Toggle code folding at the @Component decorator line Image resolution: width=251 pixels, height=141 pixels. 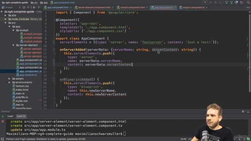coord(54,20)
